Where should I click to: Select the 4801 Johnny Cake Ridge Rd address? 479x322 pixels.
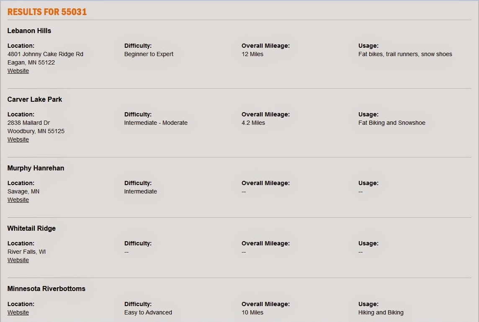tap(45, 54)
